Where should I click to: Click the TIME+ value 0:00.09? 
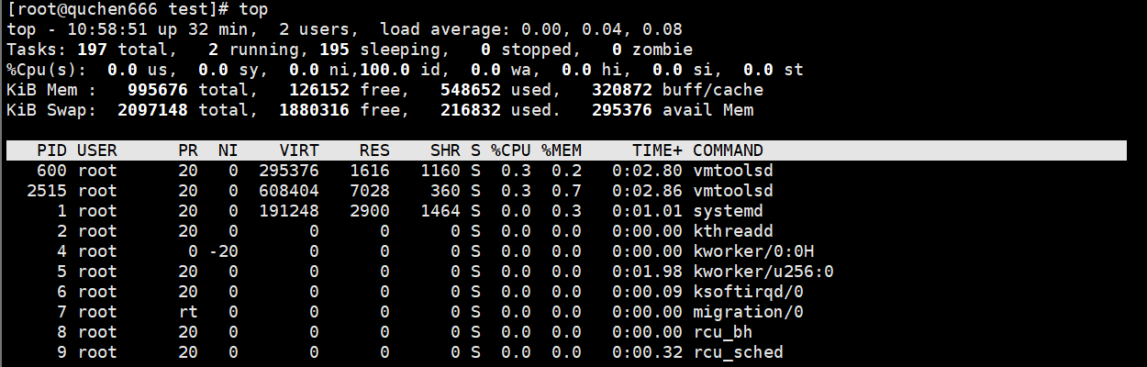(x=647, y=292)
